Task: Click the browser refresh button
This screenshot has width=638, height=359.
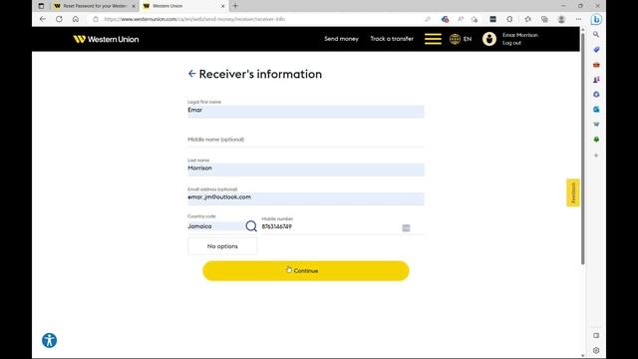Action: [59, 19]
